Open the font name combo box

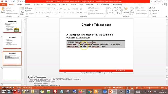pyautogui.click(x=42, y=9)
